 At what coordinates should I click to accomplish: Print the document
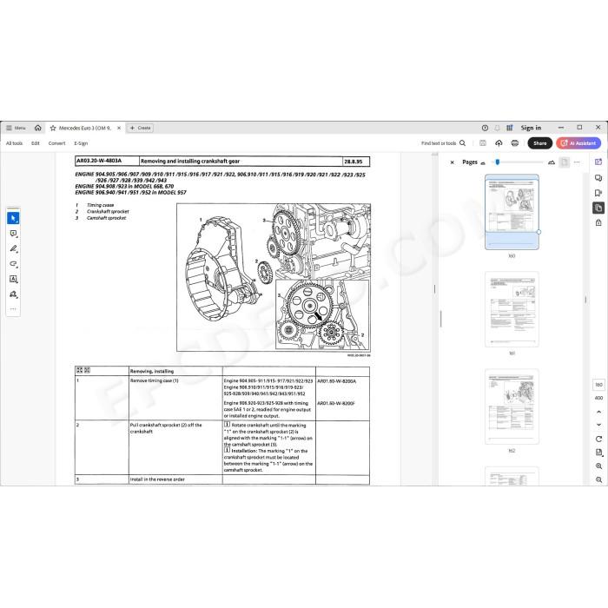click(x=515, y=143)
